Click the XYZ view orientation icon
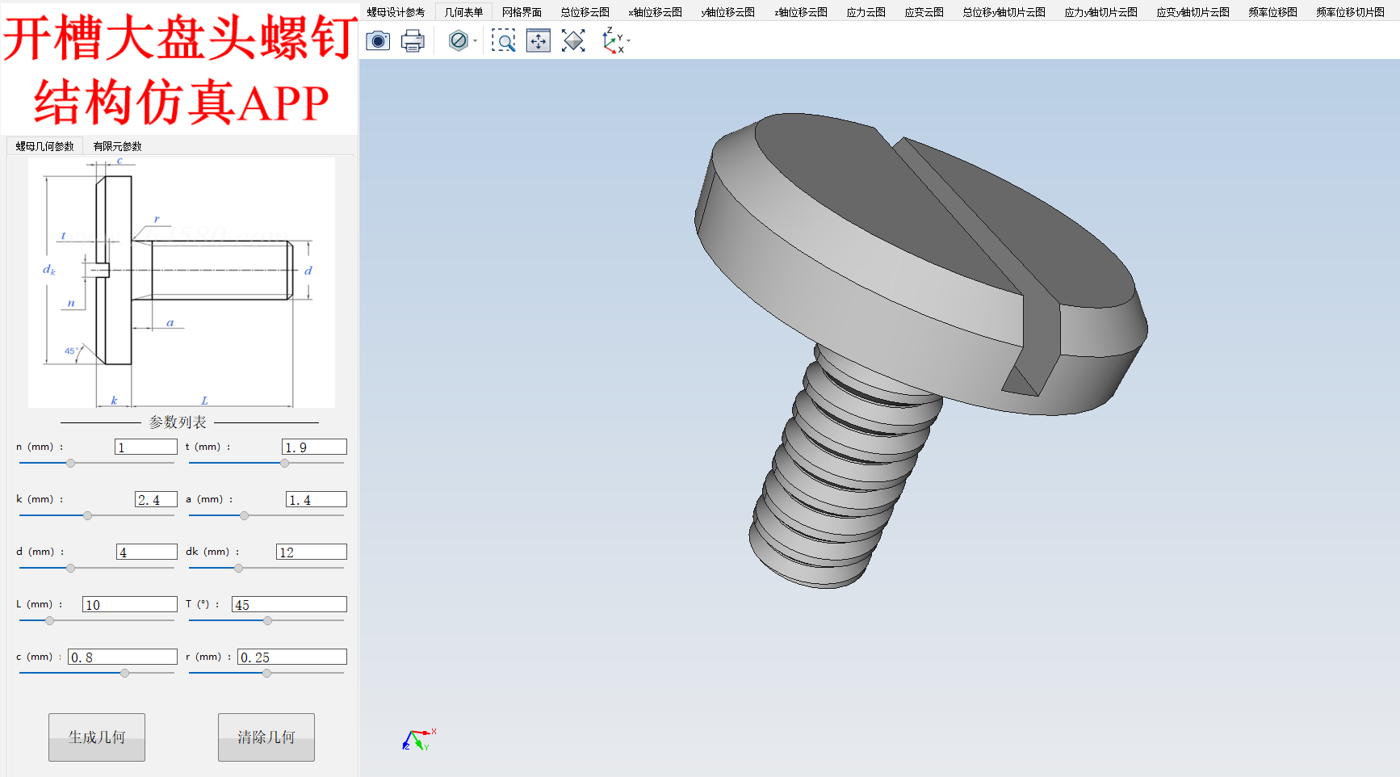Viewport: 1400px width, 777px height. point(613,40)
